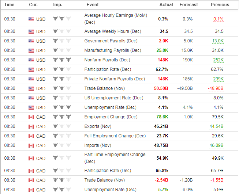Click the Actual column header
Image resolution: width=239 pixels, height=194 pixels.
coord(166,5)
